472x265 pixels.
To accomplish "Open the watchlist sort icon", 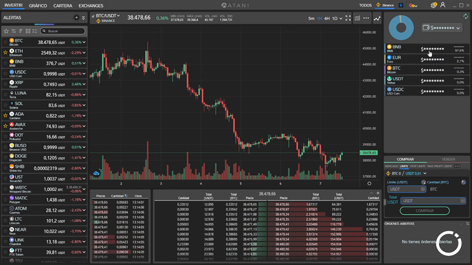I will [x=21, y=31].
